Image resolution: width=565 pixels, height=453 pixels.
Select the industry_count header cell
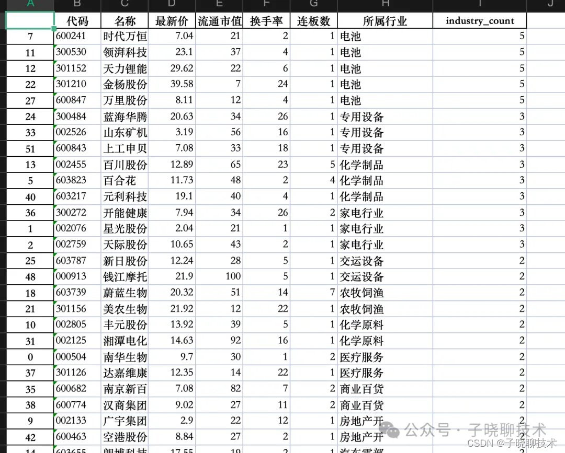coord(479,21)
